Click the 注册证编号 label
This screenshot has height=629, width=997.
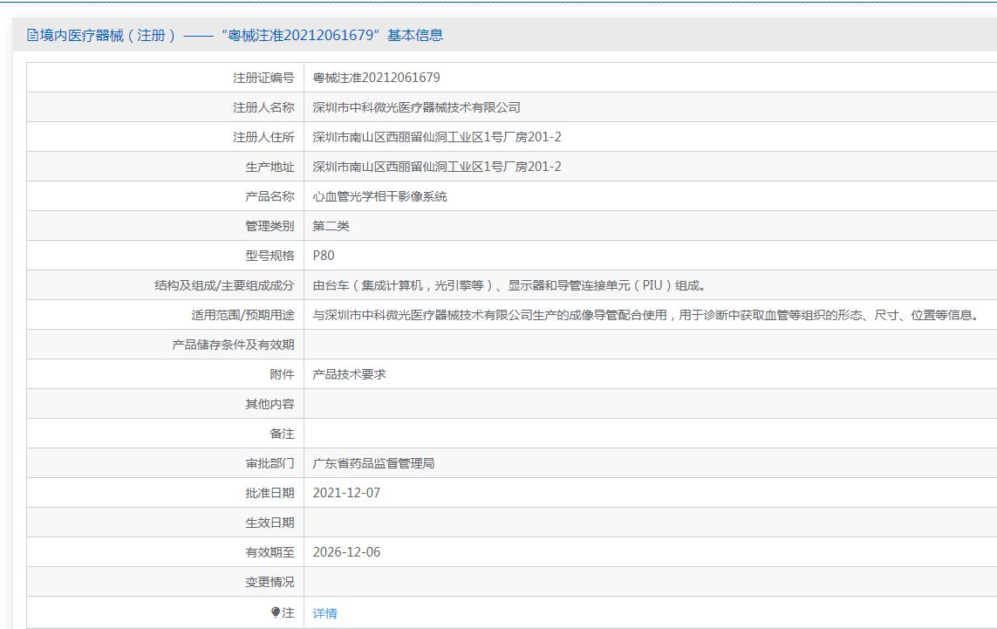pyautogui.click(x=263, y=78)
